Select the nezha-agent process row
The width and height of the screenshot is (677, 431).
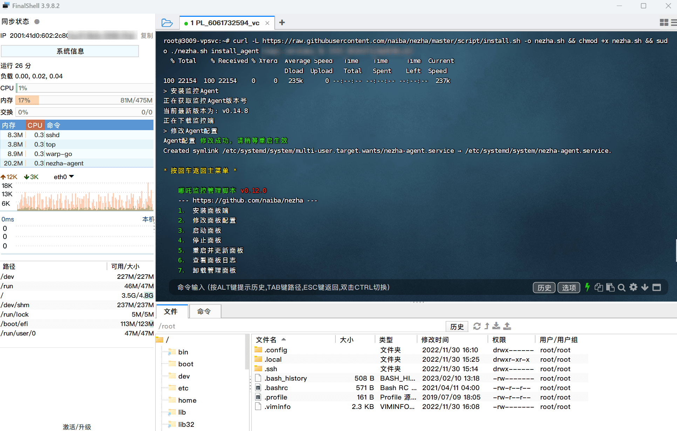point(77,163)
